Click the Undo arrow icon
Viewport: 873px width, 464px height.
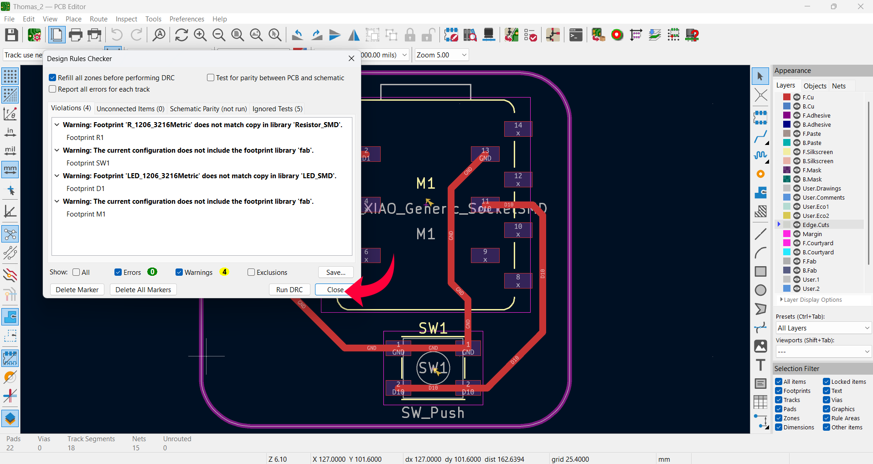click(x=117, y=35)
